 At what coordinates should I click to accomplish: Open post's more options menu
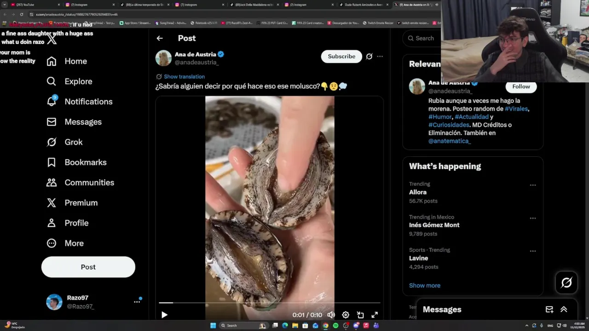coord(380,57)
